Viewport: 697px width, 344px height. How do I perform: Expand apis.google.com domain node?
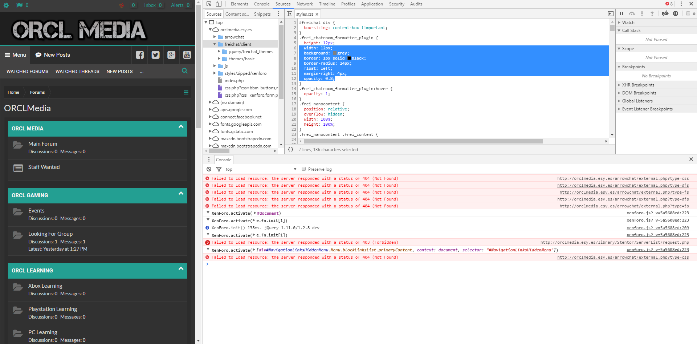click(x=210, y=110)
